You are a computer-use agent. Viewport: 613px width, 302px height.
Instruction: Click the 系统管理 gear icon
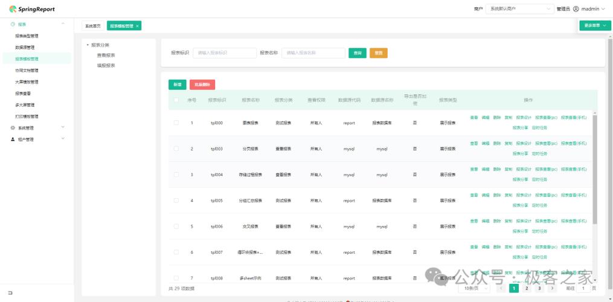pos(13,128)
